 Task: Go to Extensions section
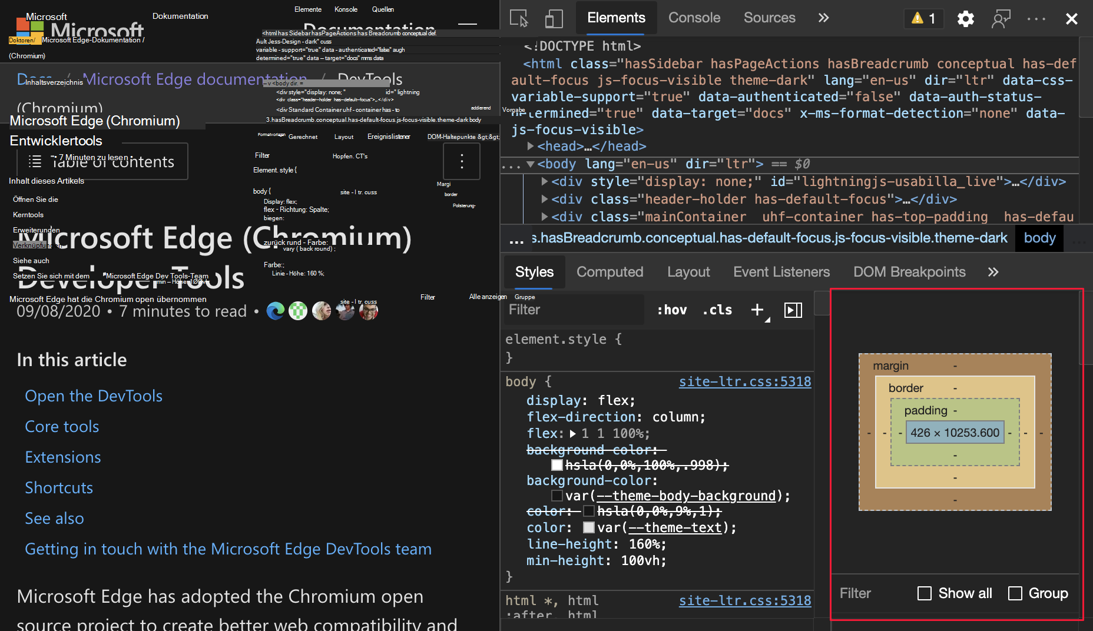point(63,457)
